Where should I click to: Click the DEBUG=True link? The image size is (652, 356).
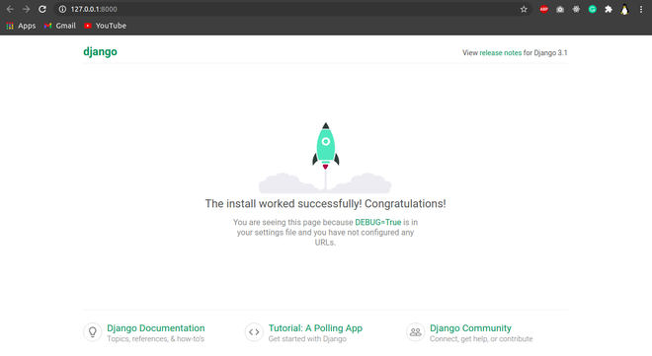pos(378,222)
